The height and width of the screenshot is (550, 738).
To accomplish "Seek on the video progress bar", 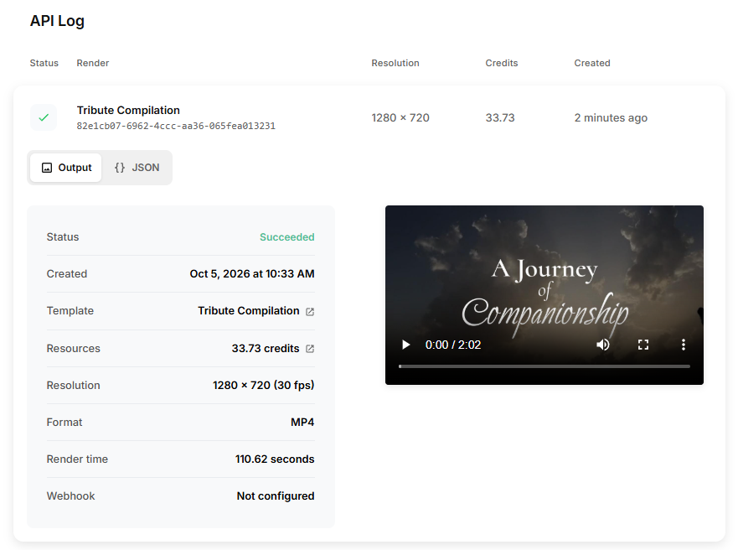I will coord(544,366).
